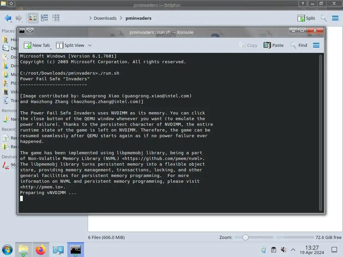This screenshot has height=257, width=343.
Task: Click the update notifier tray icon
Action: [263, 250]
